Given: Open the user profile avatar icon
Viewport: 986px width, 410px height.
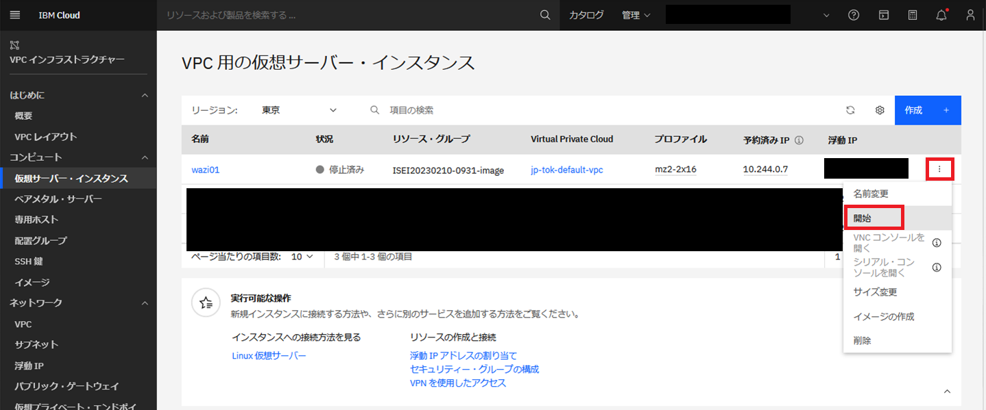Looking at the screenshot, I should coord(970,15).
